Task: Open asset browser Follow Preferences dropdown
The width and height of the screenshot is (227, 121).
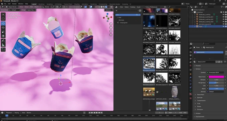Action: [x=154, y=7]
